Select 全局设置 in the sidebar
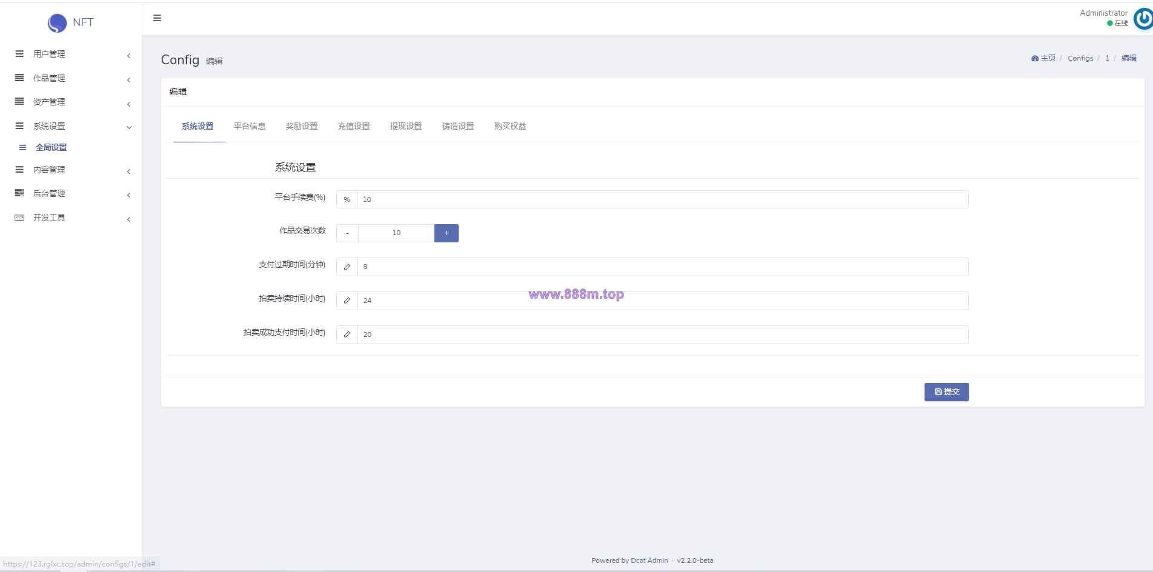Image resolution: width=1153 pixels, height=572 pixels. [x=51, y=148]
